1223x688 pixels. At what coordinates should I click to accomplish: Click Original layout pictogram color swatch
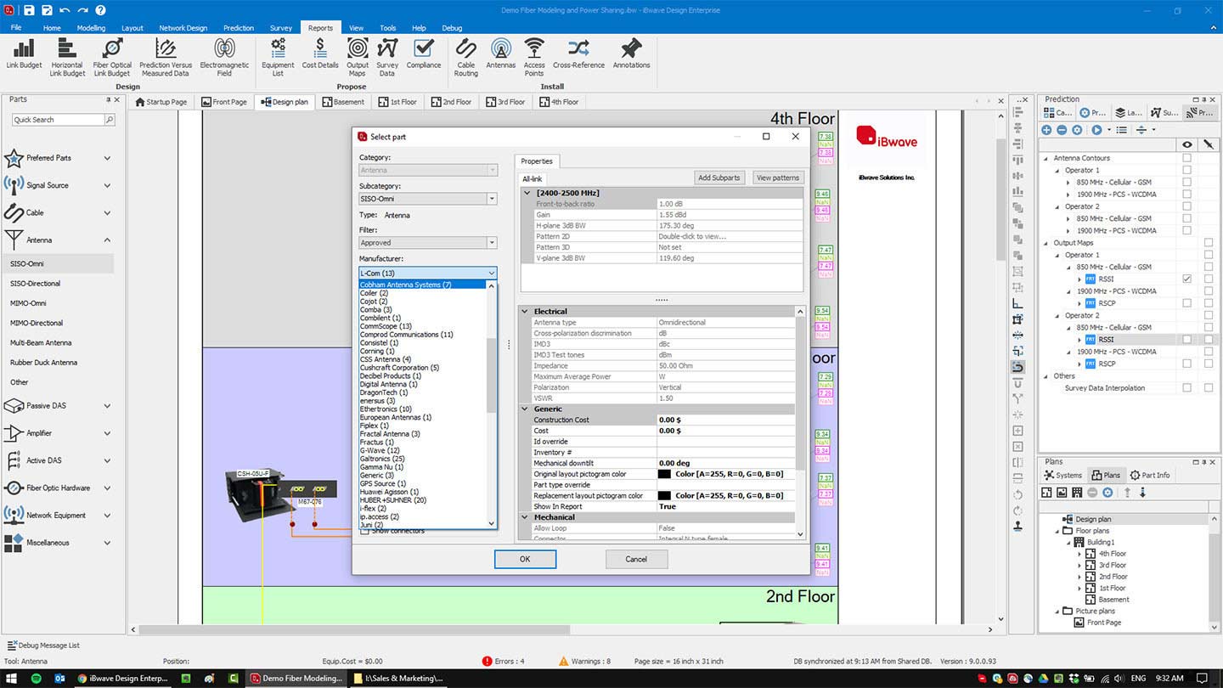coord(665,474)
